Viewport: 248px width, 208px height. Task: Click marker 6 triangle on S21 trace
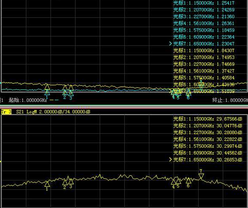point(188,181)
